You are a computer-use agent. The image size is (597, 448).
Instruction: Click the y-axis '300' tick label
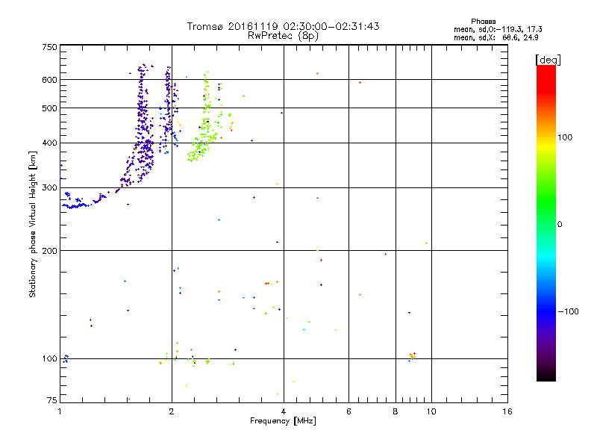(49, 188)
